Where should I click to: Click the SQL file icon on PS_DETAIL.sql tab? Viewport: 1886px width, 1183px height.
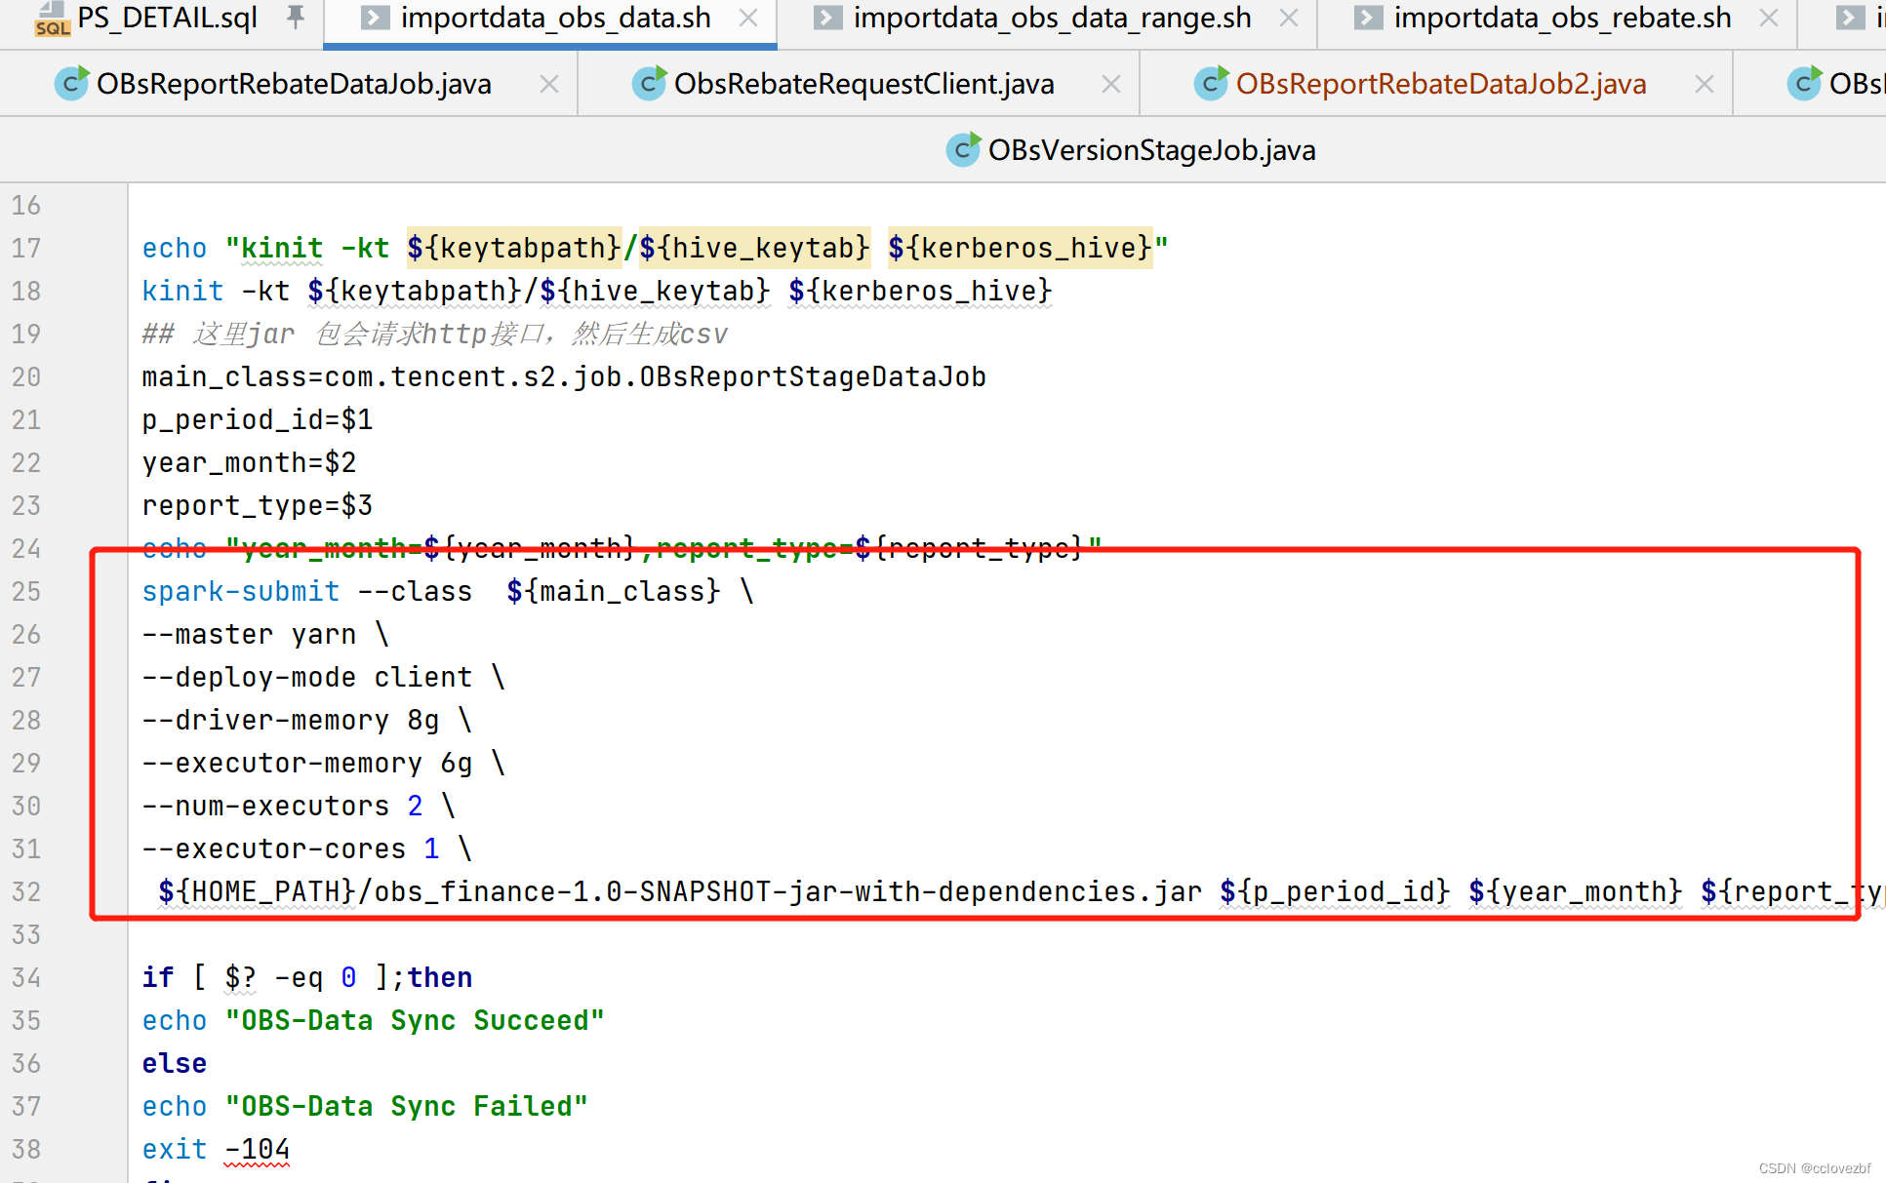(52, 19)
